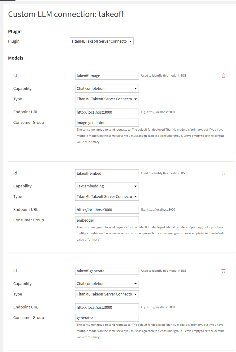Remove the takeoff-generate model using trash icon
The width and height of the screenshot is (236, 352).
[x=223, y=271]
